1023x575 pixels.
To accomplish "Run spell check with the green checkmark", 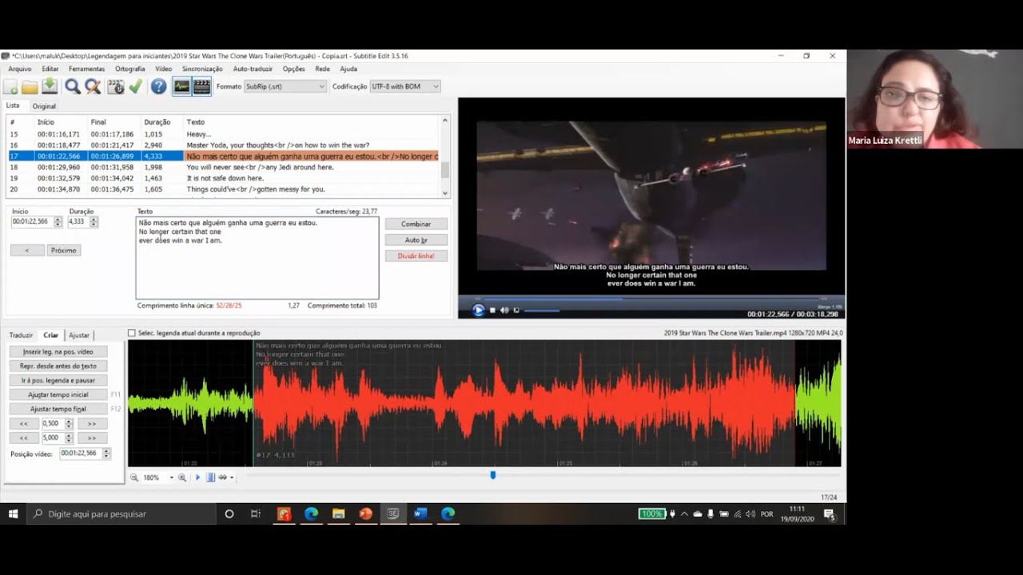I will click(x=135, y=86).
